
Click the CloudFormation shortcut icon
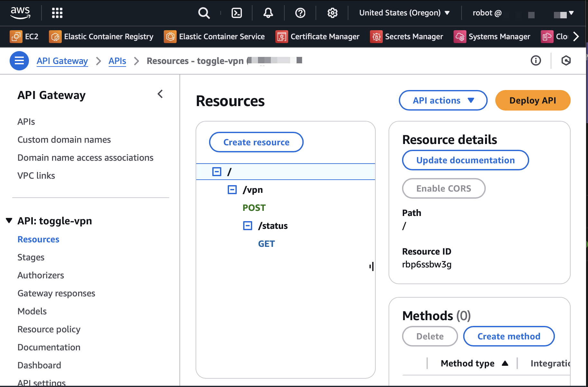pos(547,37)
